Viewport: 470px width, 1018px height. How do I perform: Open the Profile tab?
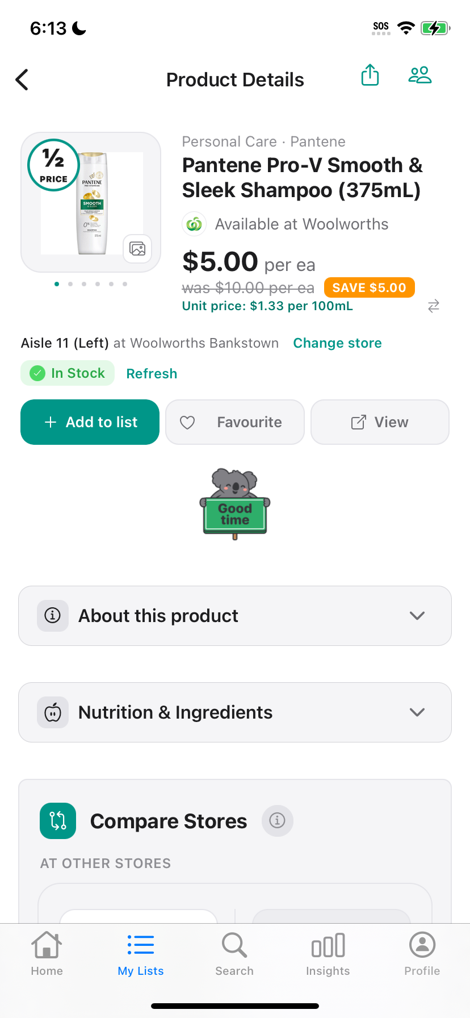pos(422,954)
